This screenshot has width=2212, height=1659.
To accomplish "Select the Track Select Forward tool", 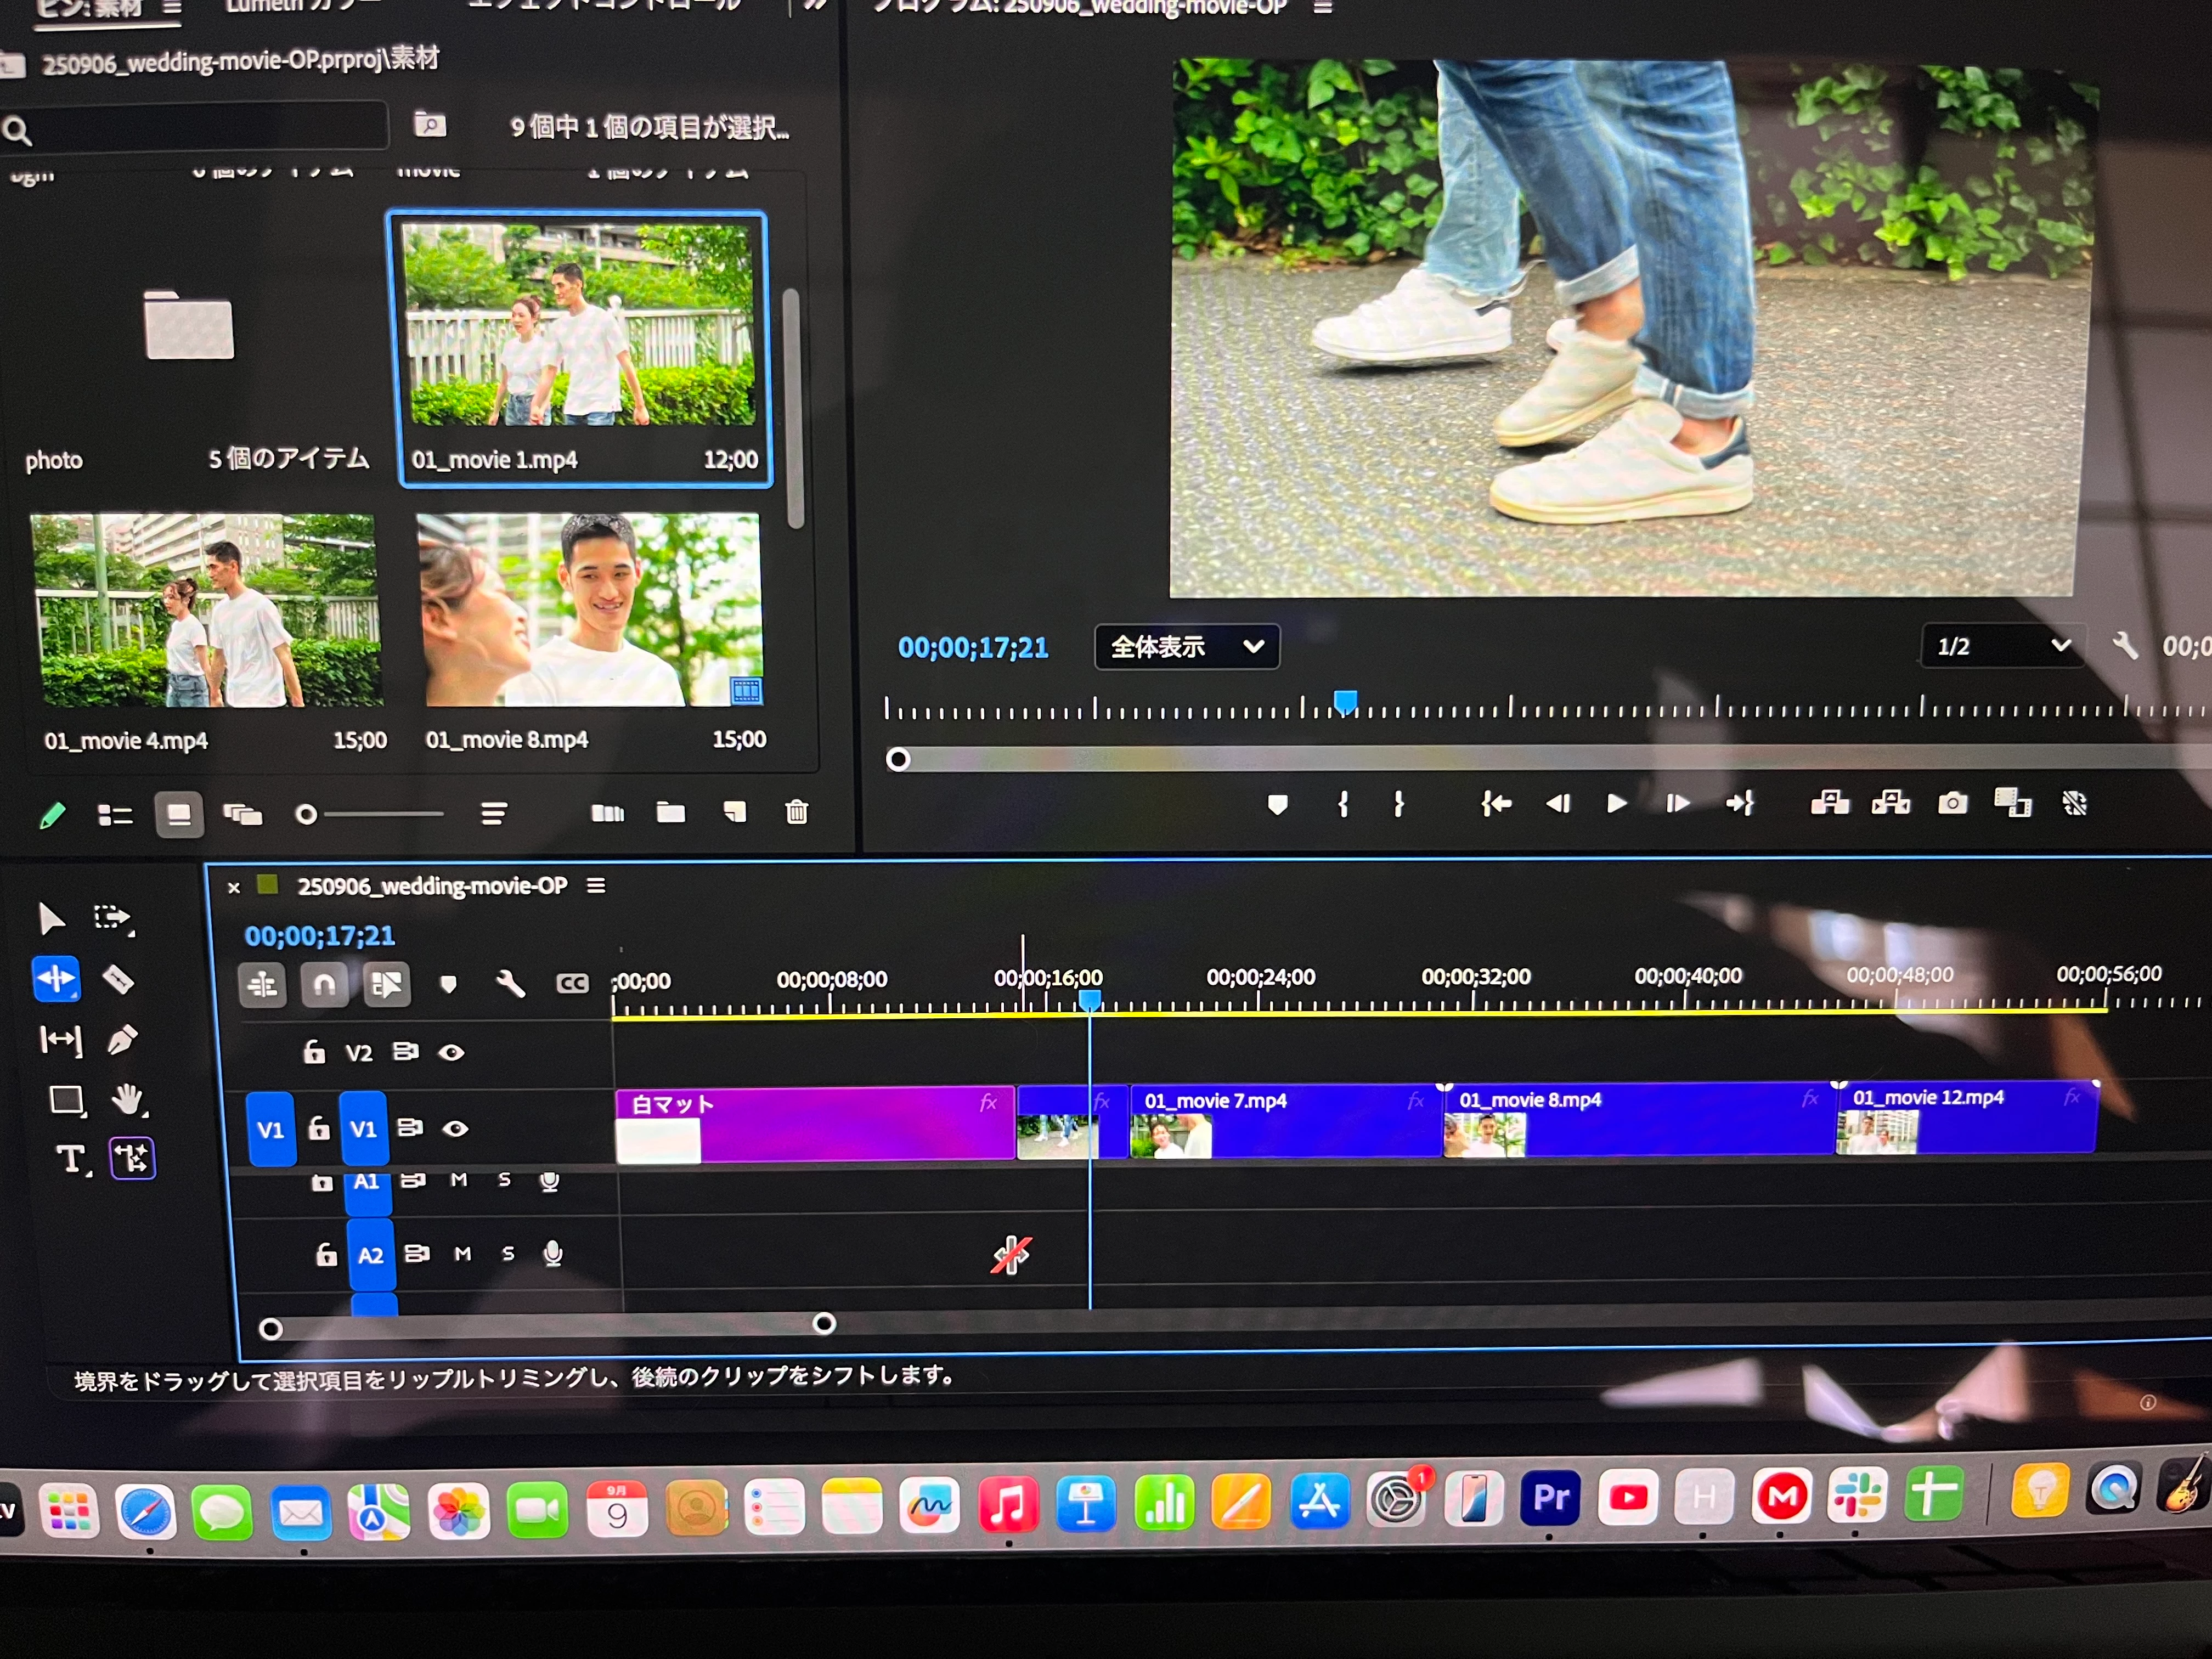I will [x=112, y=918].
